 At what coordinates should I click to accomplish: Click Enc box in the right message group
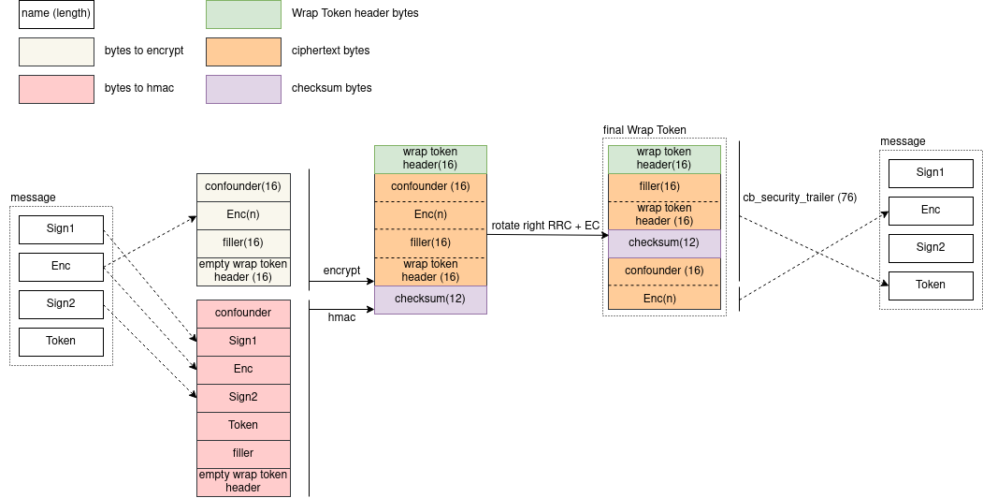[931, 211]
